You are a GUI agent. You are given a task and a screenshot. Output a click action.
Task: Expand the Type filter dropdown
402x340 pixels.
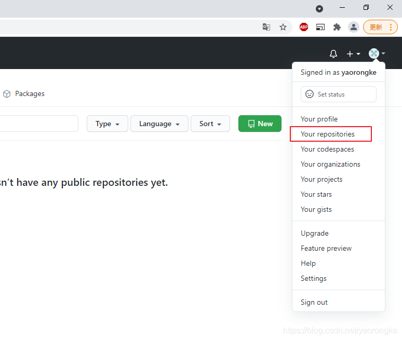point(108,124)
